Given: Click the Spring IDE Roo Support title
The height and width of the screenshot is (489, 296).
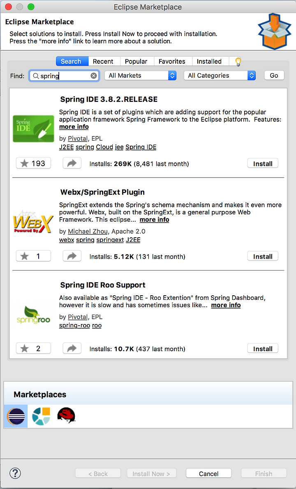Looking at the screenshot, I should pos(103,285).
